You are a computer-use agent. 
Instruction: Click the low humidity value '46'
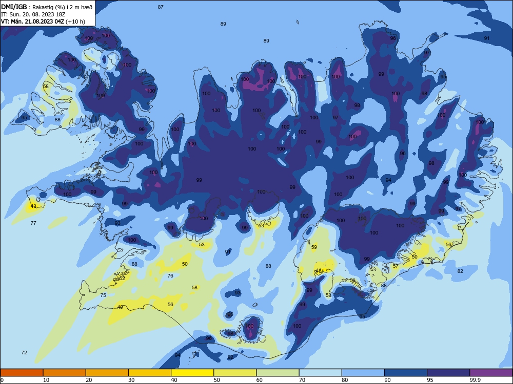319,271
